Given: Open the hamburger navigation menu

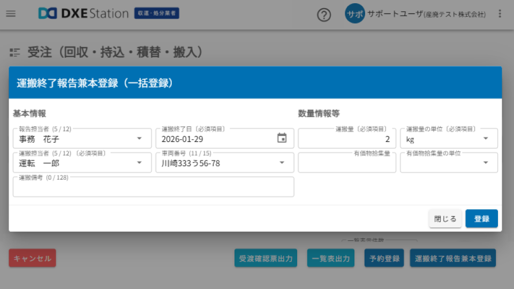Looking at the screenshot, I should pyautogui.click(x=11, y=14).
